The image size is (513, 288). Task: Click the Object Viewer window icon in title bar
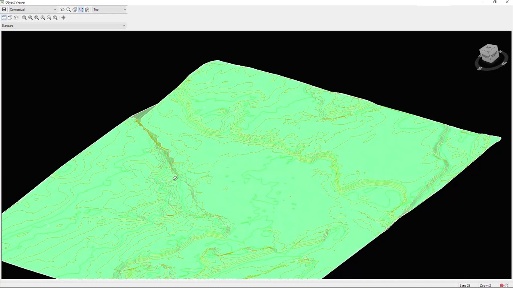point(2,2)
